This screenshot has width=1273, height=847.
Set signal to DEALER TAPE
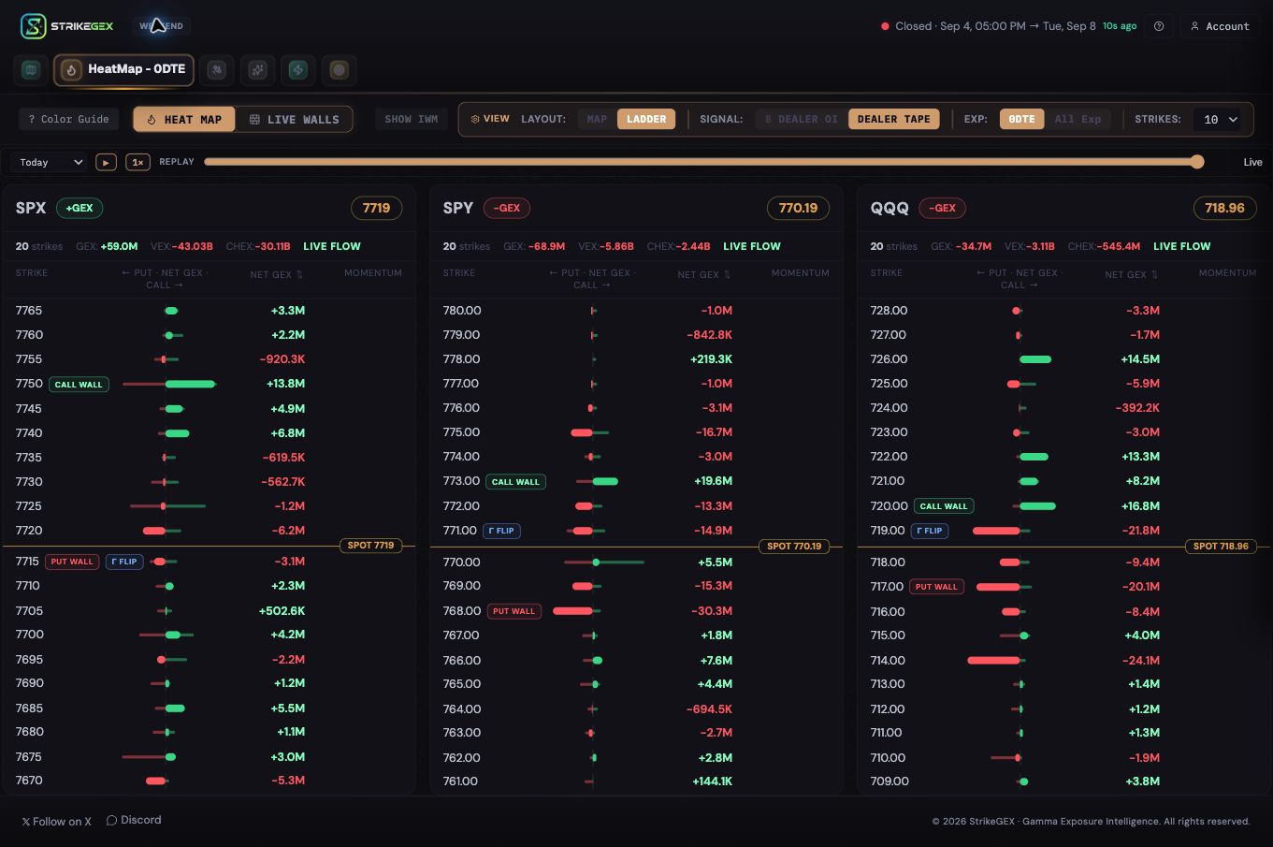[893, 119]
